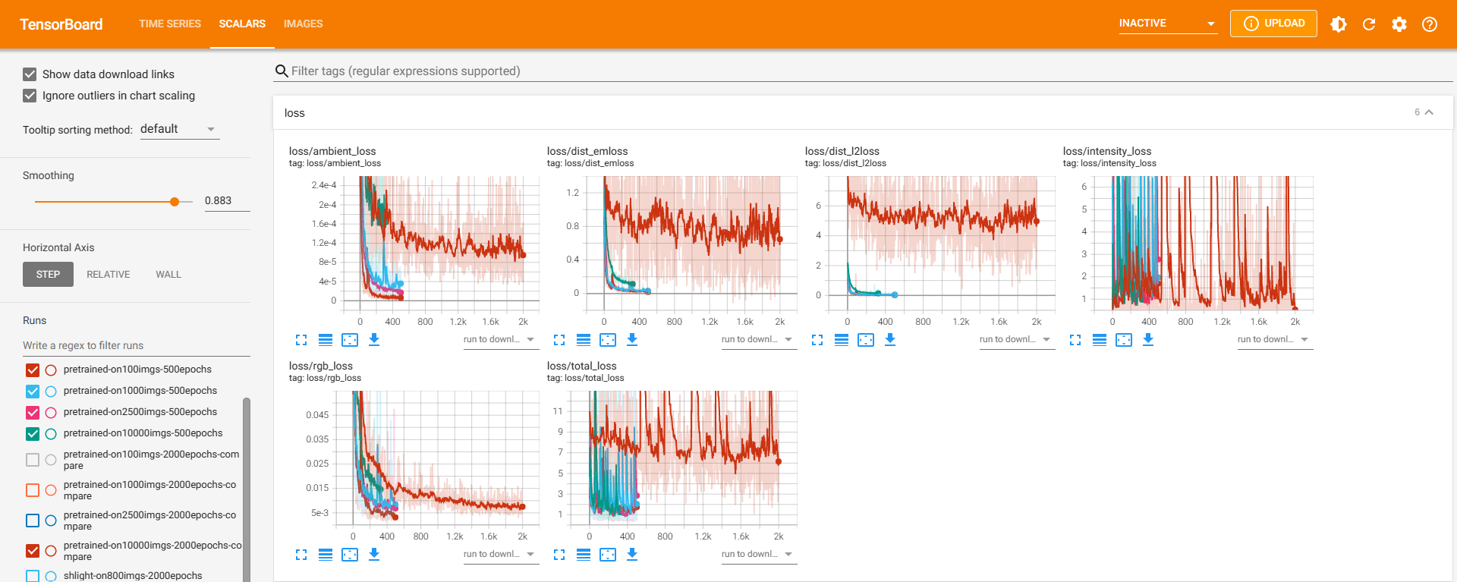Download loss/dist_l2loss chart data

890,340
